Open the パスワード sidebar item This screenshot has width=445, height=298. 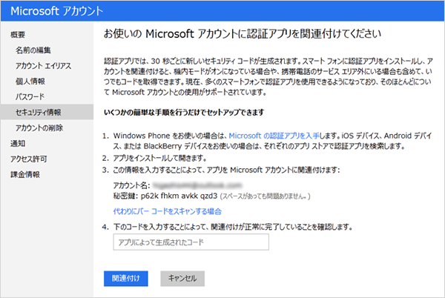pyautogui.click(x=30, y=96)
